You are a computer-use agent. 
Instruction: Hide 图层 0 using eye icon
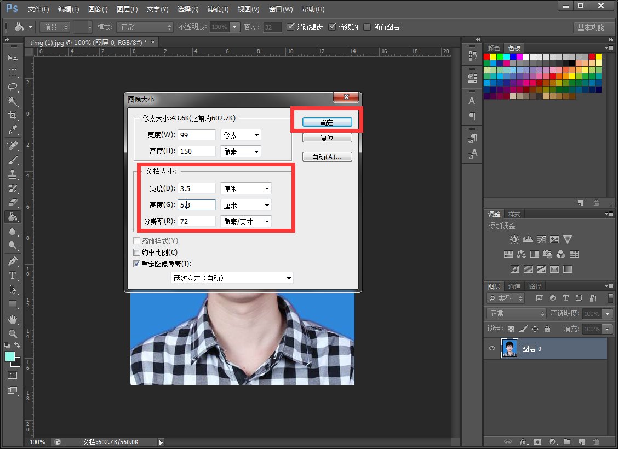coord(492,349)
